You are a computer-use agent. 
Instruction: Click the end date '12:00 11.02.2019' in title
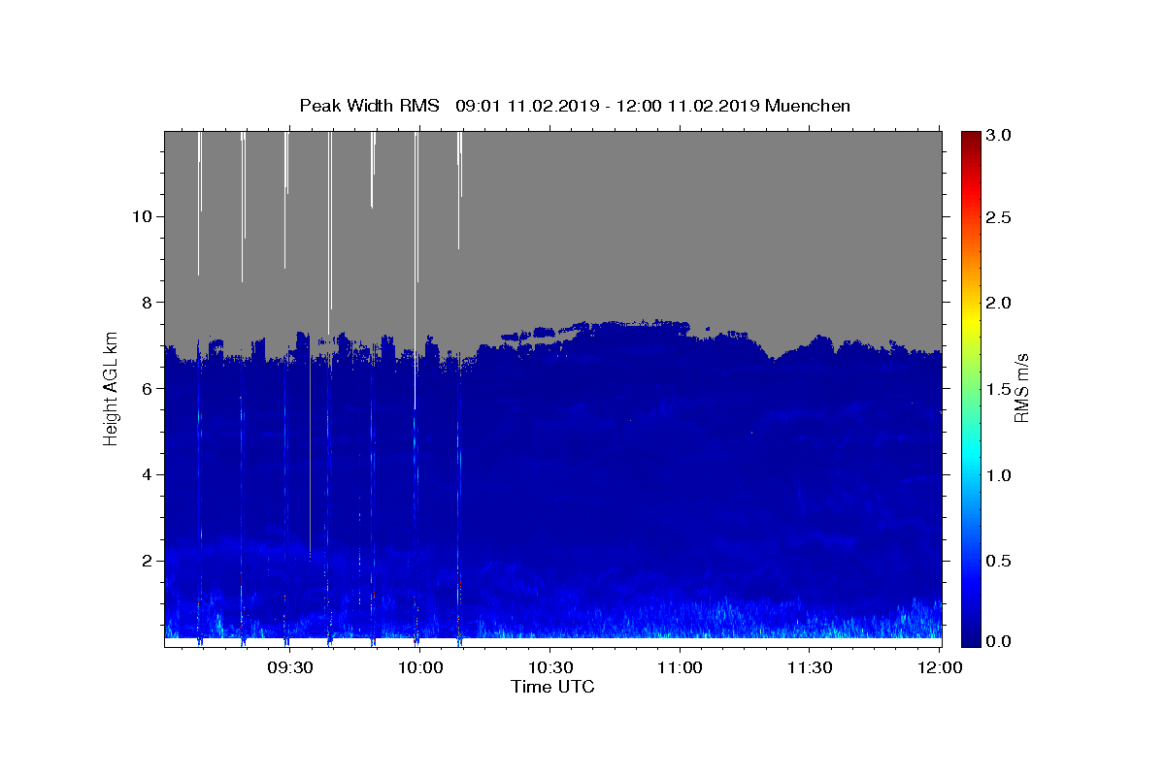[x=688, y=106]
